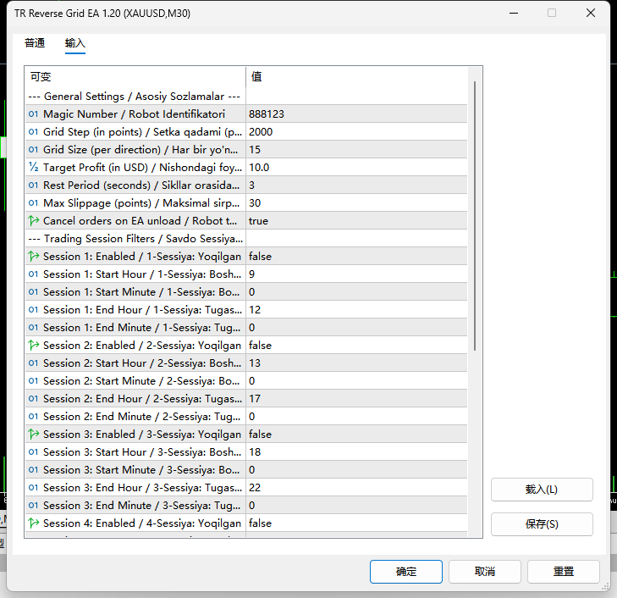Edit Grid Size value 15
This screenshot has width=617, height=598.
(x=356, y=150)
